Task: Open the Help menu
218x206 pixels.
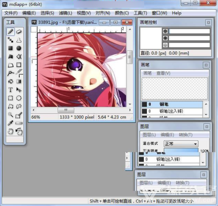Action: click(x=177, y=13)
